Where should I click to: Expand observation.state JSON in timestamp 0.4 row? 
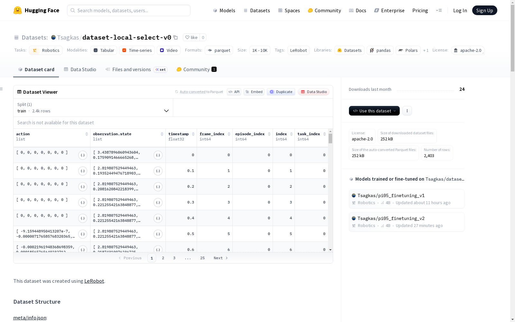pos(158,218)
